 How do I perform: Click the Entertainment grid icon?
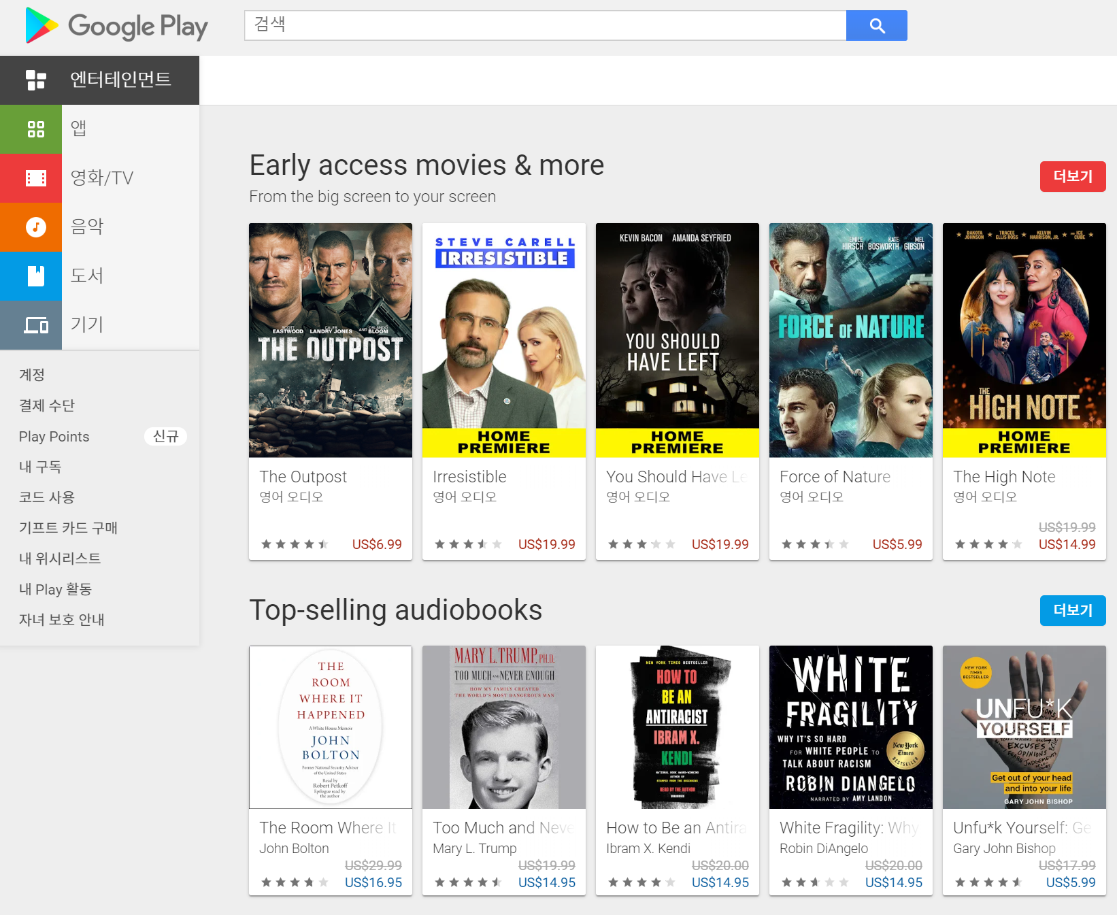pos(36,80)
